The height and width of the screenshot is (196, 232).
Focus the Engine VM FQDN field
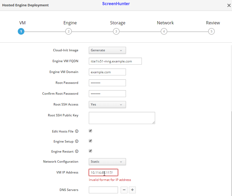(x=115, y=61)
